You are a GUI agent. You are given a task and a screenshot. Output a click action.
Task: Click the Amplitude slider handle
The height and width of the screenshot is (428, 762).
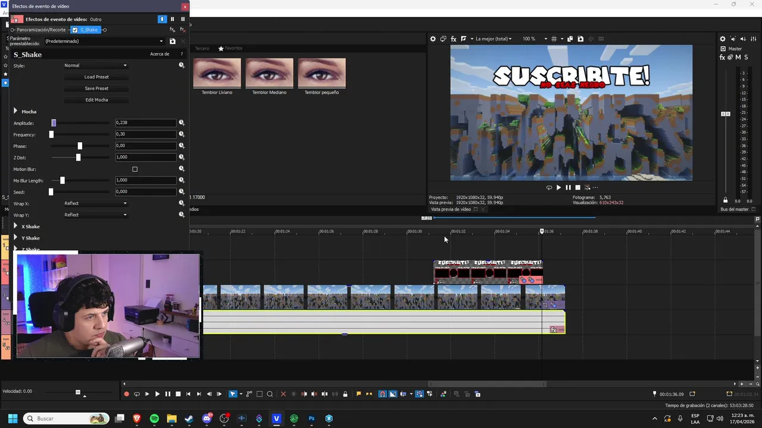[54, 123]
